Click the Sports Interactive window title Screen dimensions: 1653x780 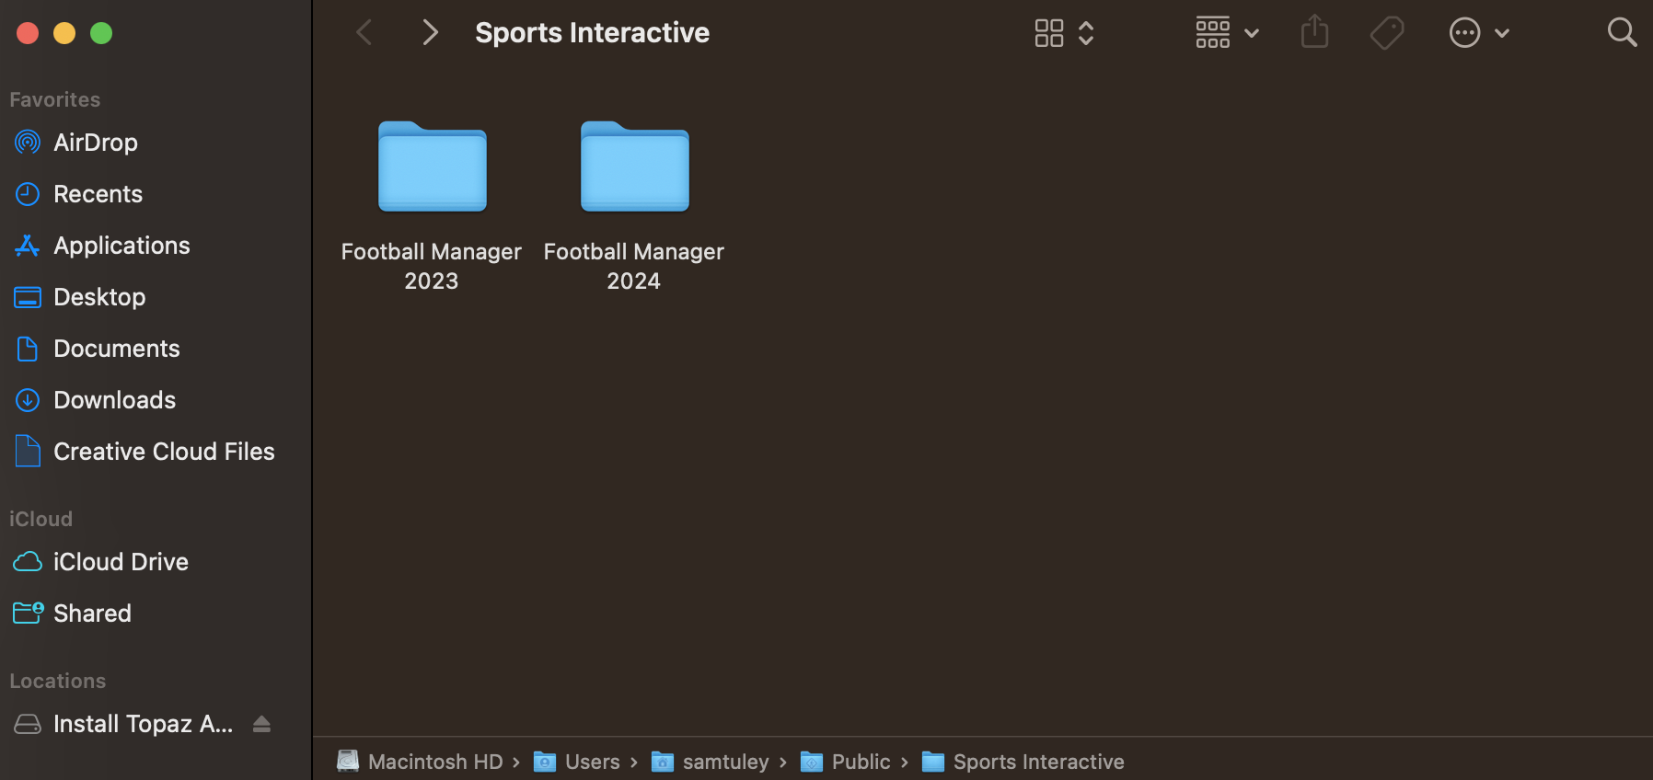coord(592,33)
